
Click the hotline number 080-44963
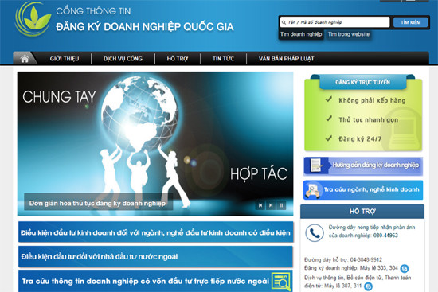click(385, 236)
